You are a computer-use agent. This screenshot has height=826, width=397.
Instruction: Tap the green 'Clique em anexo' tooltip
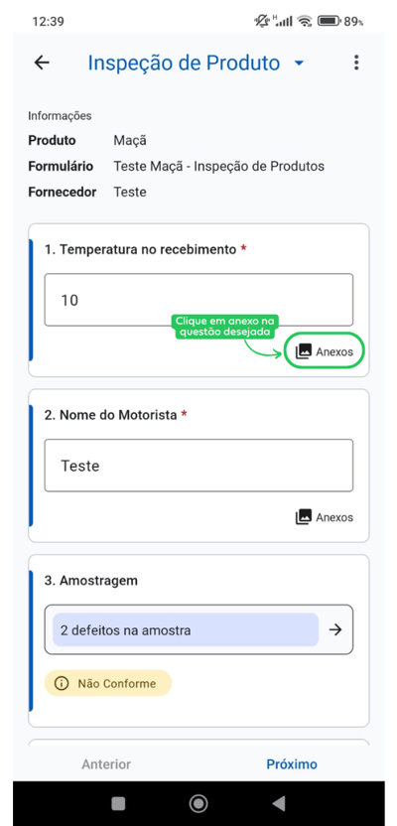[x=226, y=327]
